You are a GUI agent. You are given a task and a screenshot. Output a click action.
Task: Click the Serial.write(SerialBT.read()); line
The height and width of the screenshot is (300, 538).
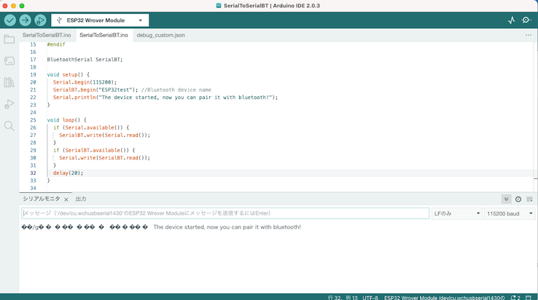point(105,158)
